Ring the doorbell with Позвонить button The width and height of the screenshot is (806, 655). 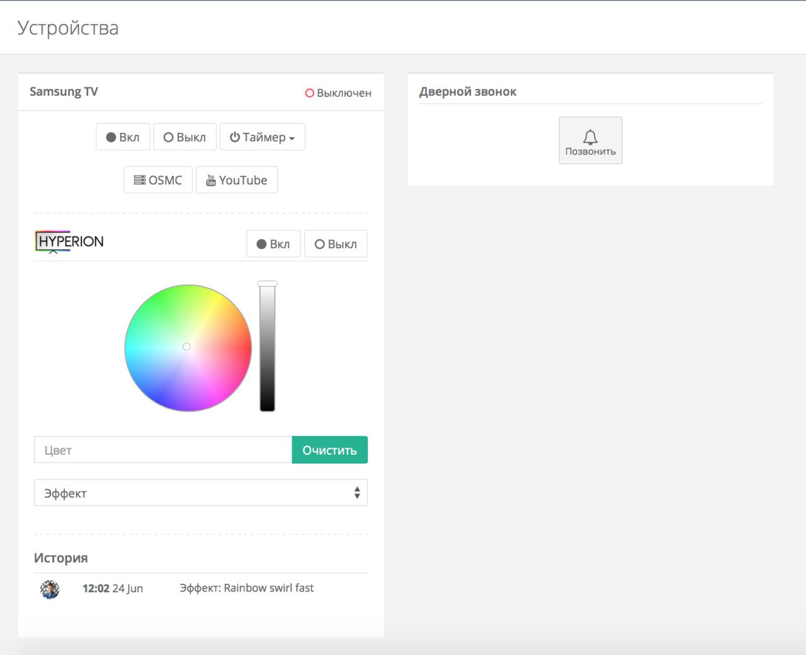coord(591,140)
